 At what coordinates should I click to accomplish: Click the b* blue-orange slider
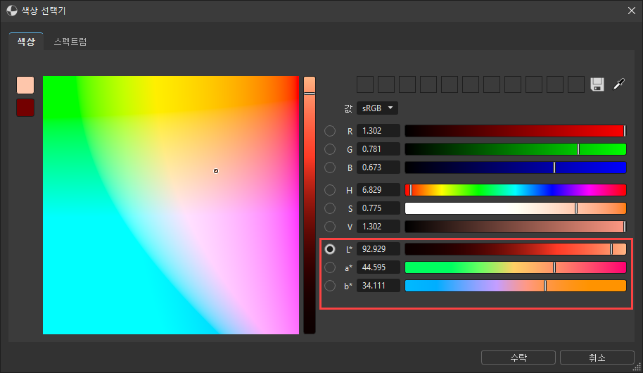(x=516, y=286)
